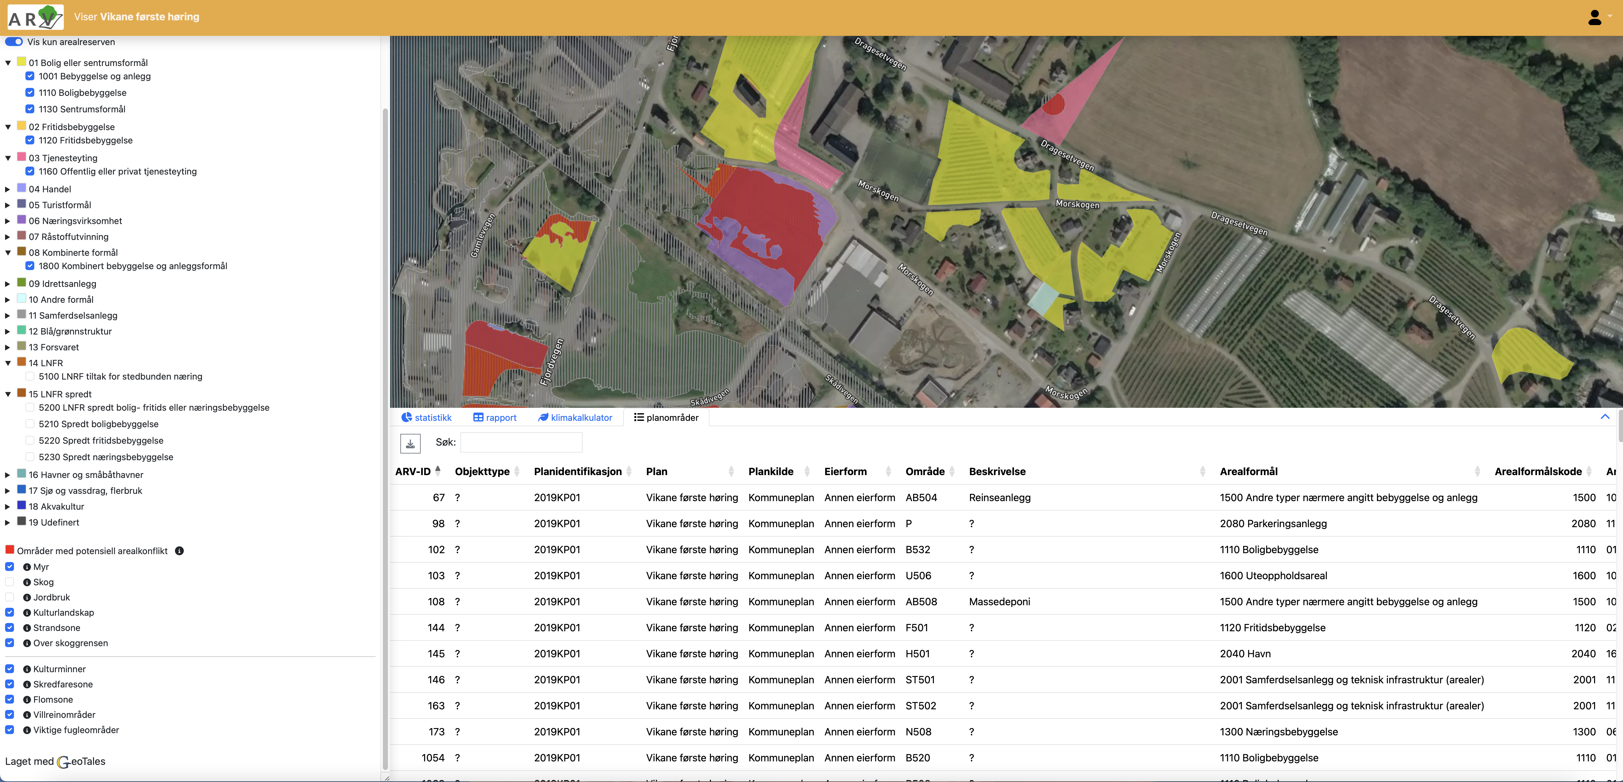Screen dimensions: 1623x782
Task: Expand the 04 Handel category
Action: (x=8, y=189)
